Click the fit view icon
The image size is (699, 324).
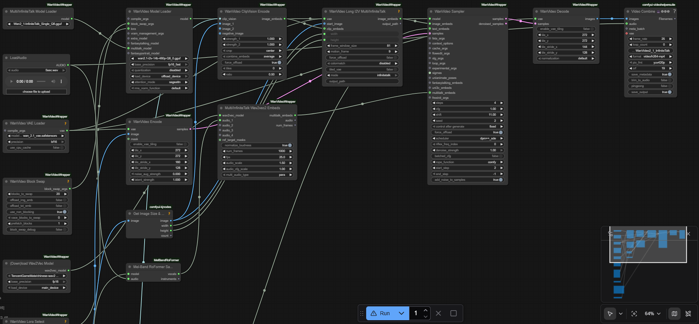[x=634, y=314]
